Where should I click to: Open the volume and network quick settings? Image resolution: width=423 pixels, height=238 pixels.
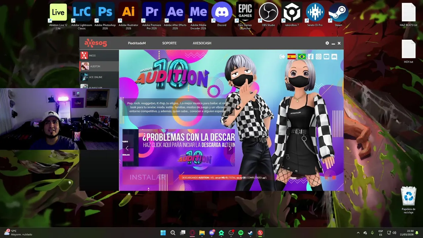(x=392, y=233)
